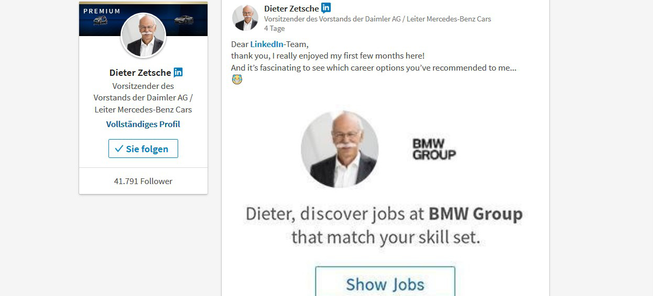This screenshot has height=296, width=653.
Task: Open the small author avatar at the top of the post
Action: coord(245,18)
